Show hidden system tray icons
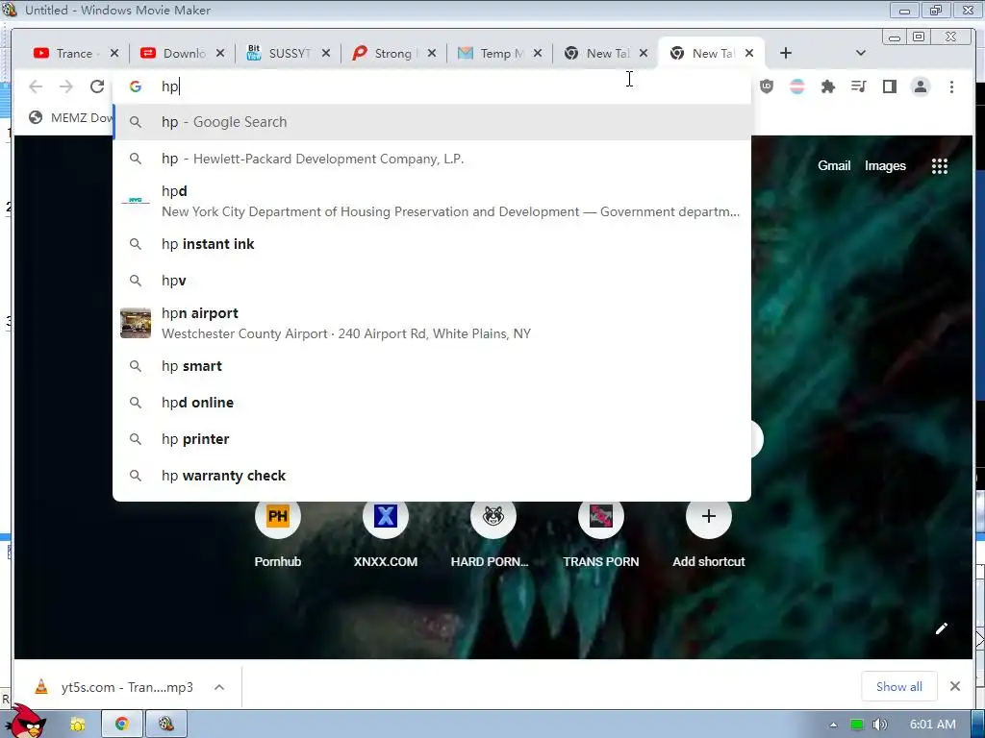 pos(834,725)
